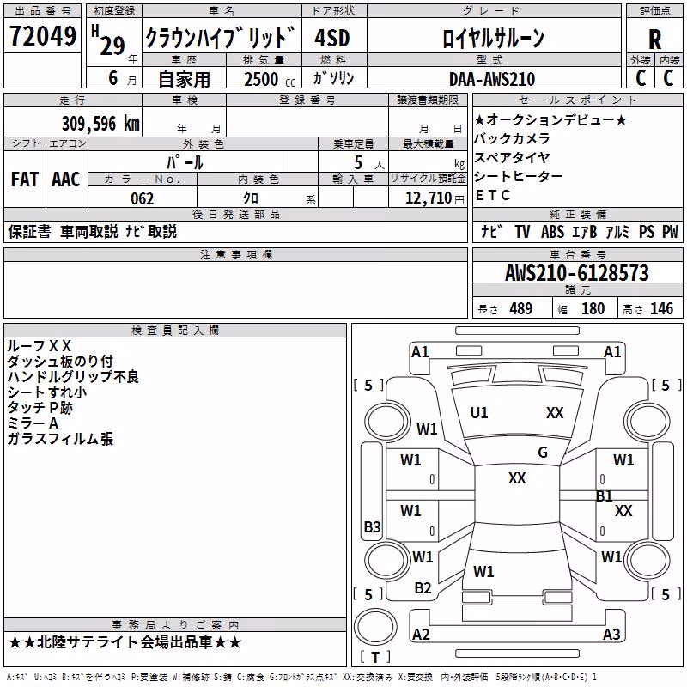Viewport: 687px width, 687px height.
Task: Select the sales point ★オークションデビュー★
Action: (550, 119)
